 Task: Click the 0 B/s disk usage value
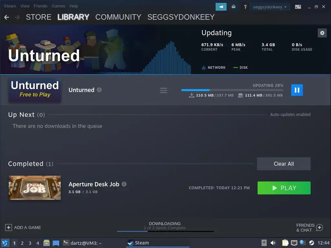click(297, 45)
